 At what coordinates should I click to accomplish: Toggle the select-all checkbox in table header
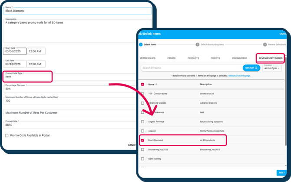[x=142, y=84]
